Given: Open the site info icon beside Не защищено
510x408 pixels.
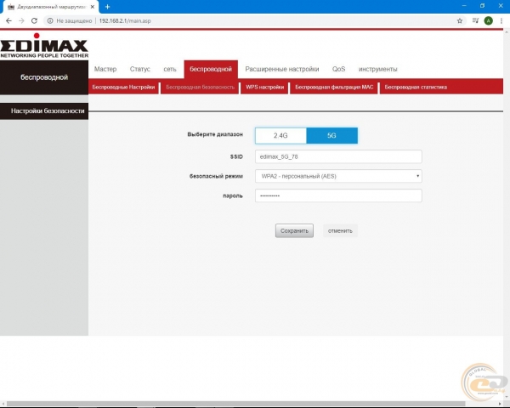Looking at the screenshot, I should tap(50, 20).
